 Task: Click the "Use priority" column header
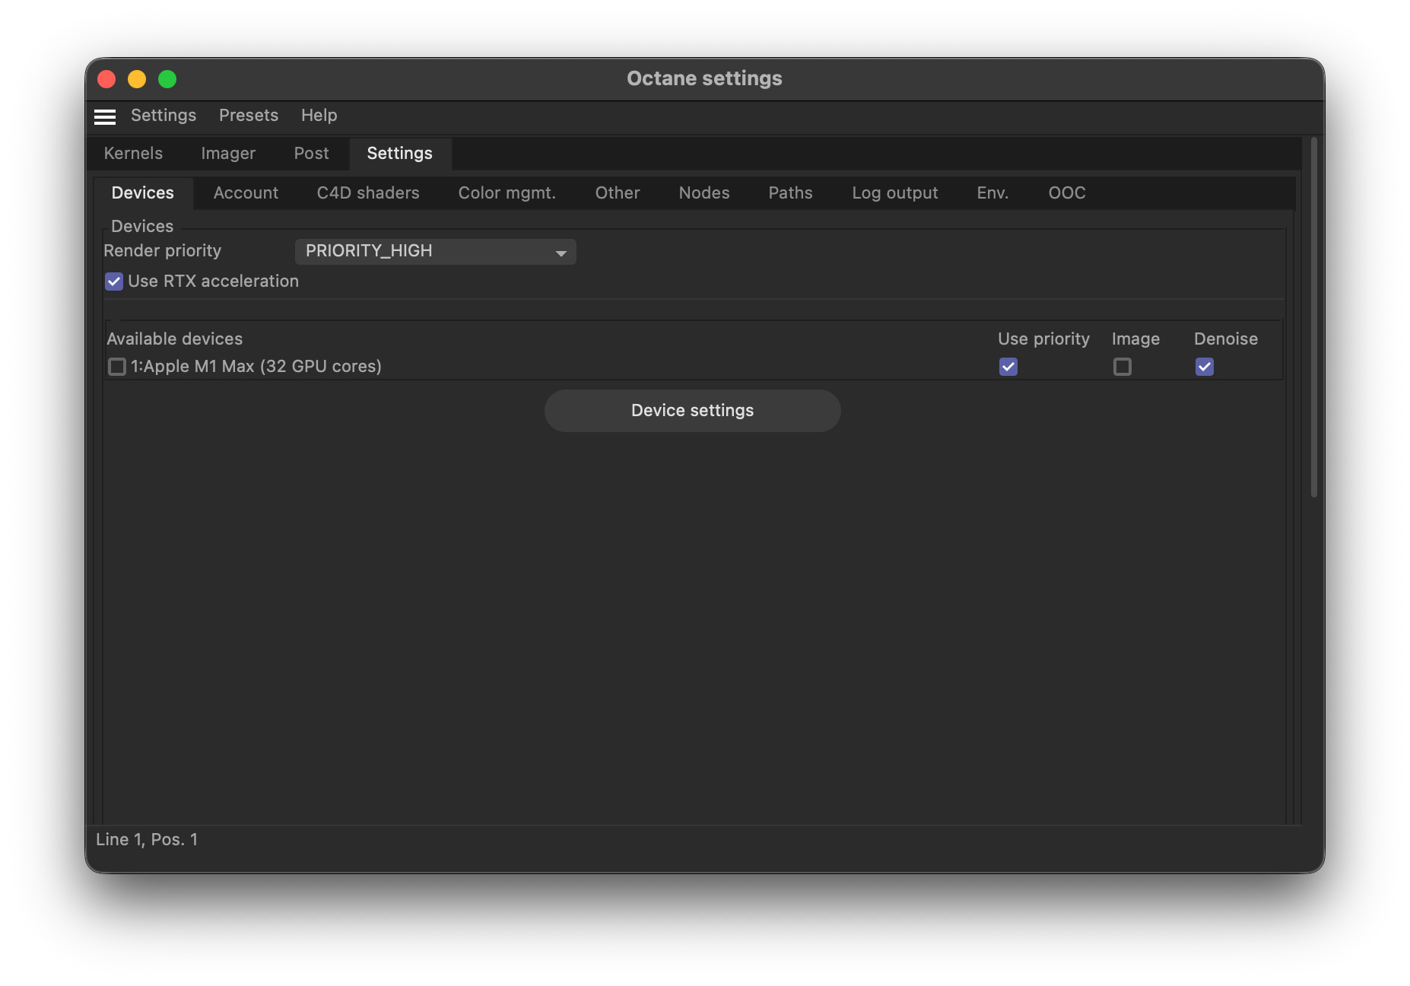pos(1044,339)
